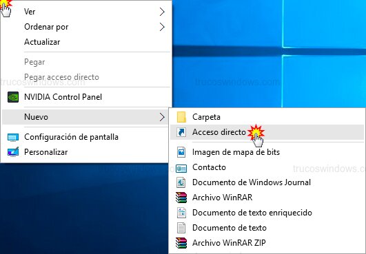Select Pegar acceso directo entry
The width and height of the screenshot is (366, 254).
(86, 77)
